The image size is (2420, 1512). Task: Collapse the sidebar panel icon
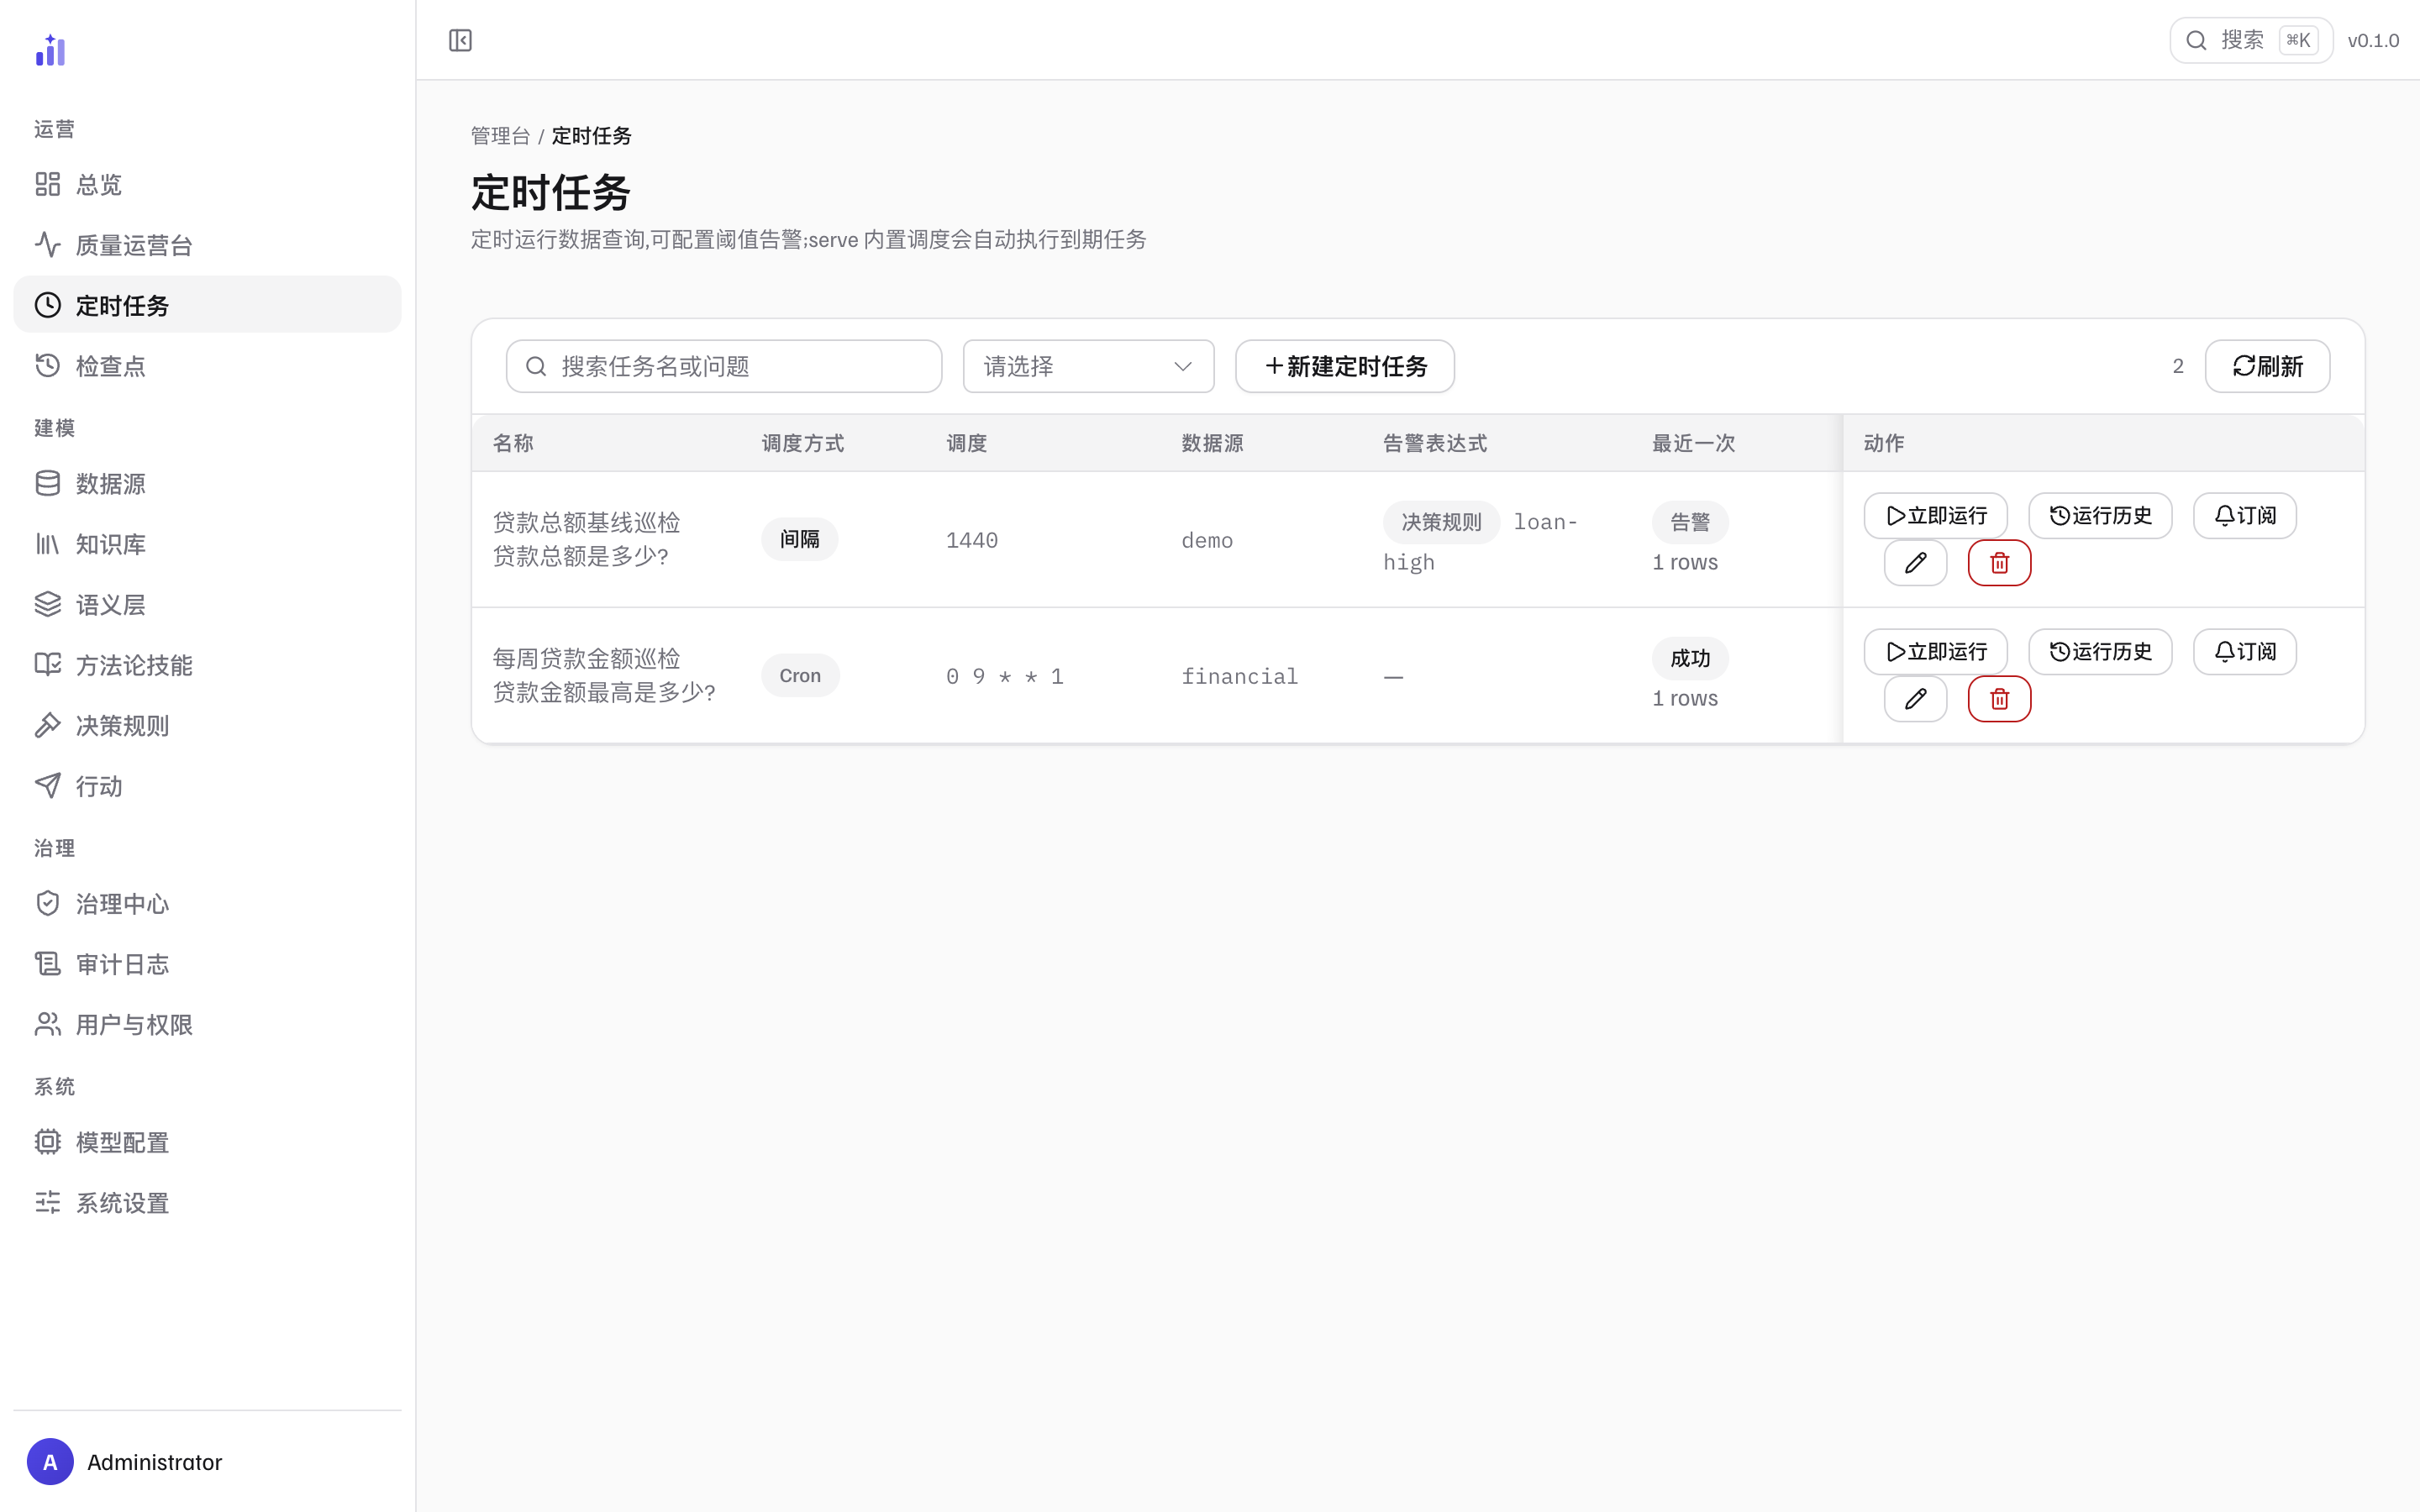point(460,40)
